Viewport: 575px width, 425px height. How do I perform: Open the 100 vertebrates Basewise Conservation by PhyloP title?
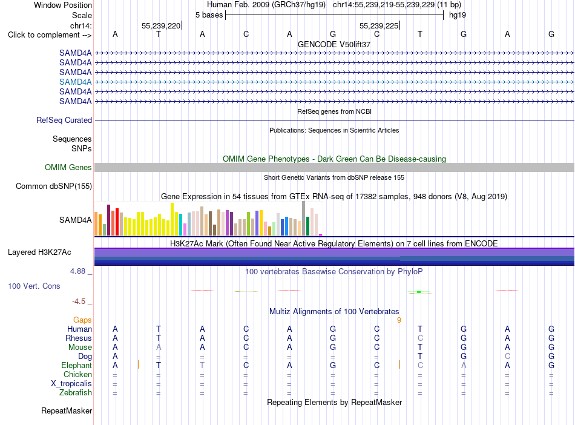click(334, 272)
